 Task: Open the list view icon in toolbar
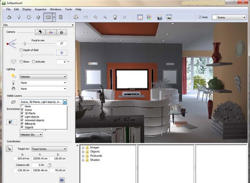[60, 17]
